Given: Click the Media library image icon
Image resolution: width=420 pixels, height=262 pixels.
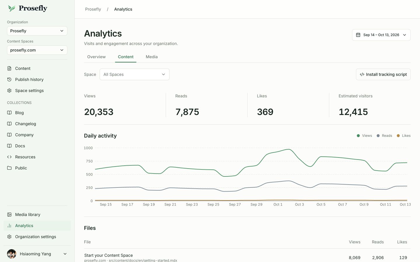Looking at the screenshot, I should 9,215.
